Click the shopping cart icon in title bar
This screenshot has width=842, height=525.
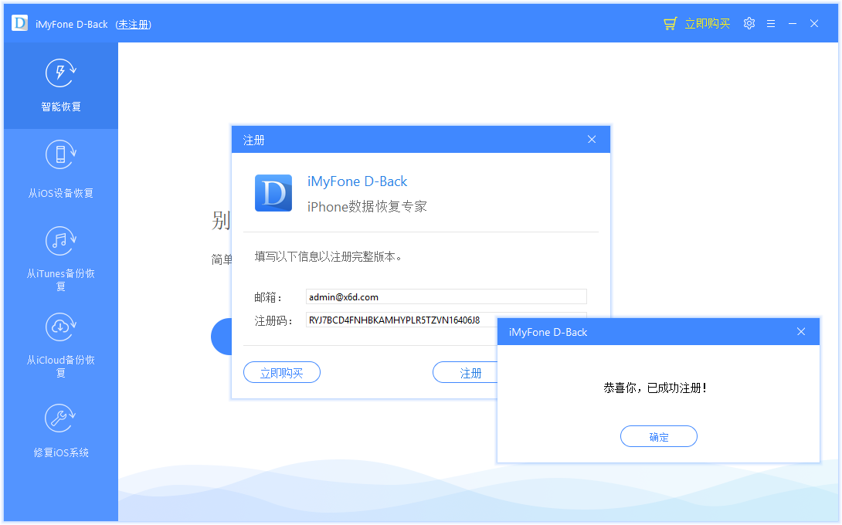point(670,24)
